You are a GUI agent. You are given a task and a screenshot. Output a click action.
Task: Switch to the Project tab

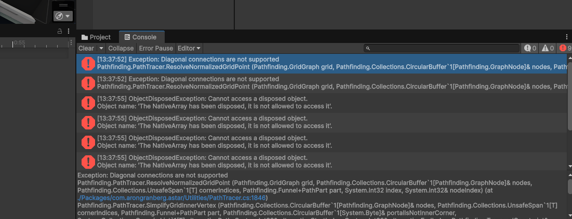[96, 37]
